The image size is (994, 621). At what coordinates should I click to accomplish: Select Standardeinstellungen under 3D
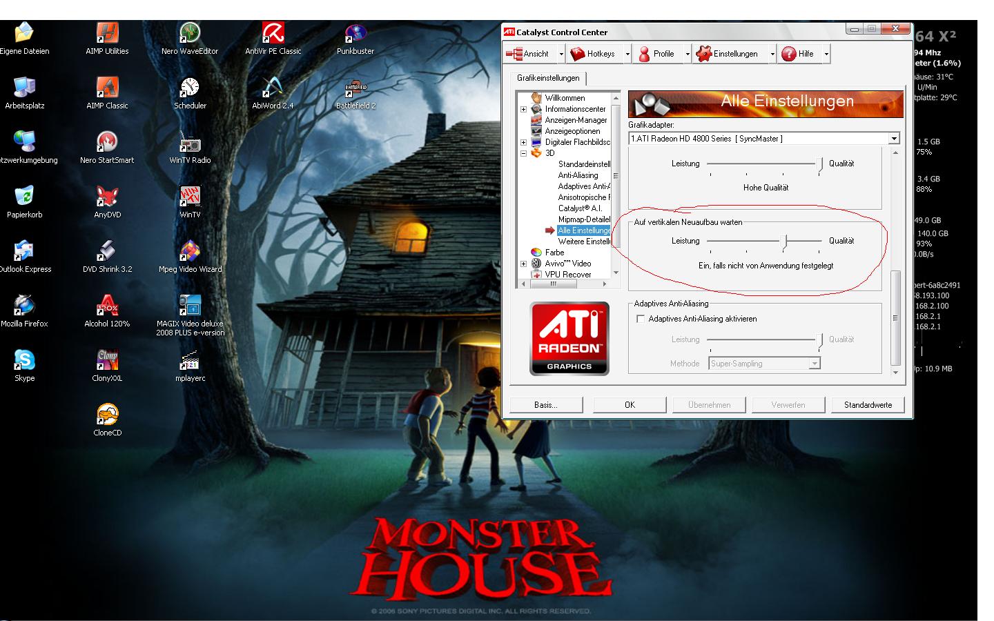(584, 164)
